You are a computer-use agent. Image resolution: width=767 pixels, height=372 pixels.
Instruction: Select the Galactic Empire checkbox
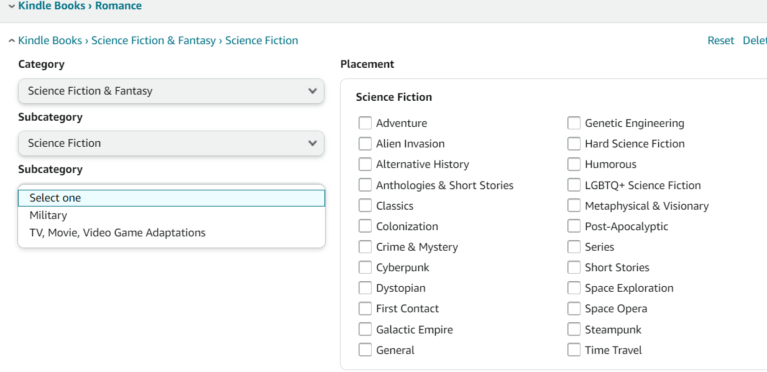pos(365,330)
